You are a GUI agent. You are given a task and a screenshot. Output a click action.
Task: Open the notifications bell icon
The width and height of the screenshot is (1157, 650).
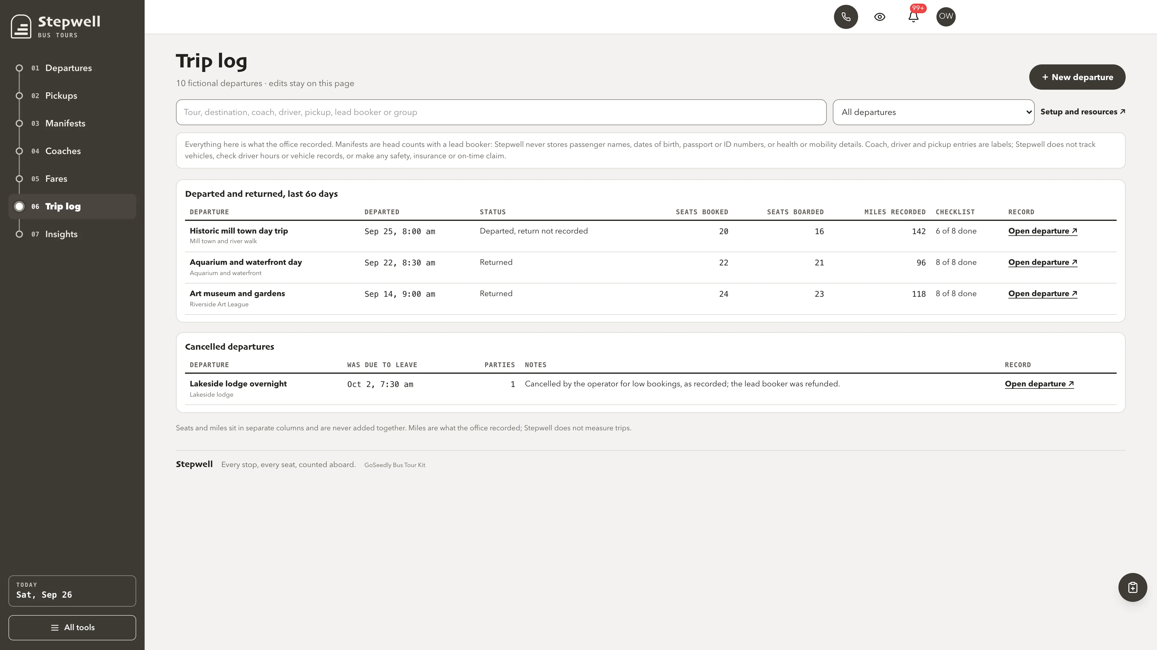(913, 17)
